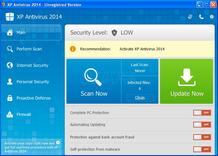Click the padlock icon beside Proactive Defense

coord(10,98)
